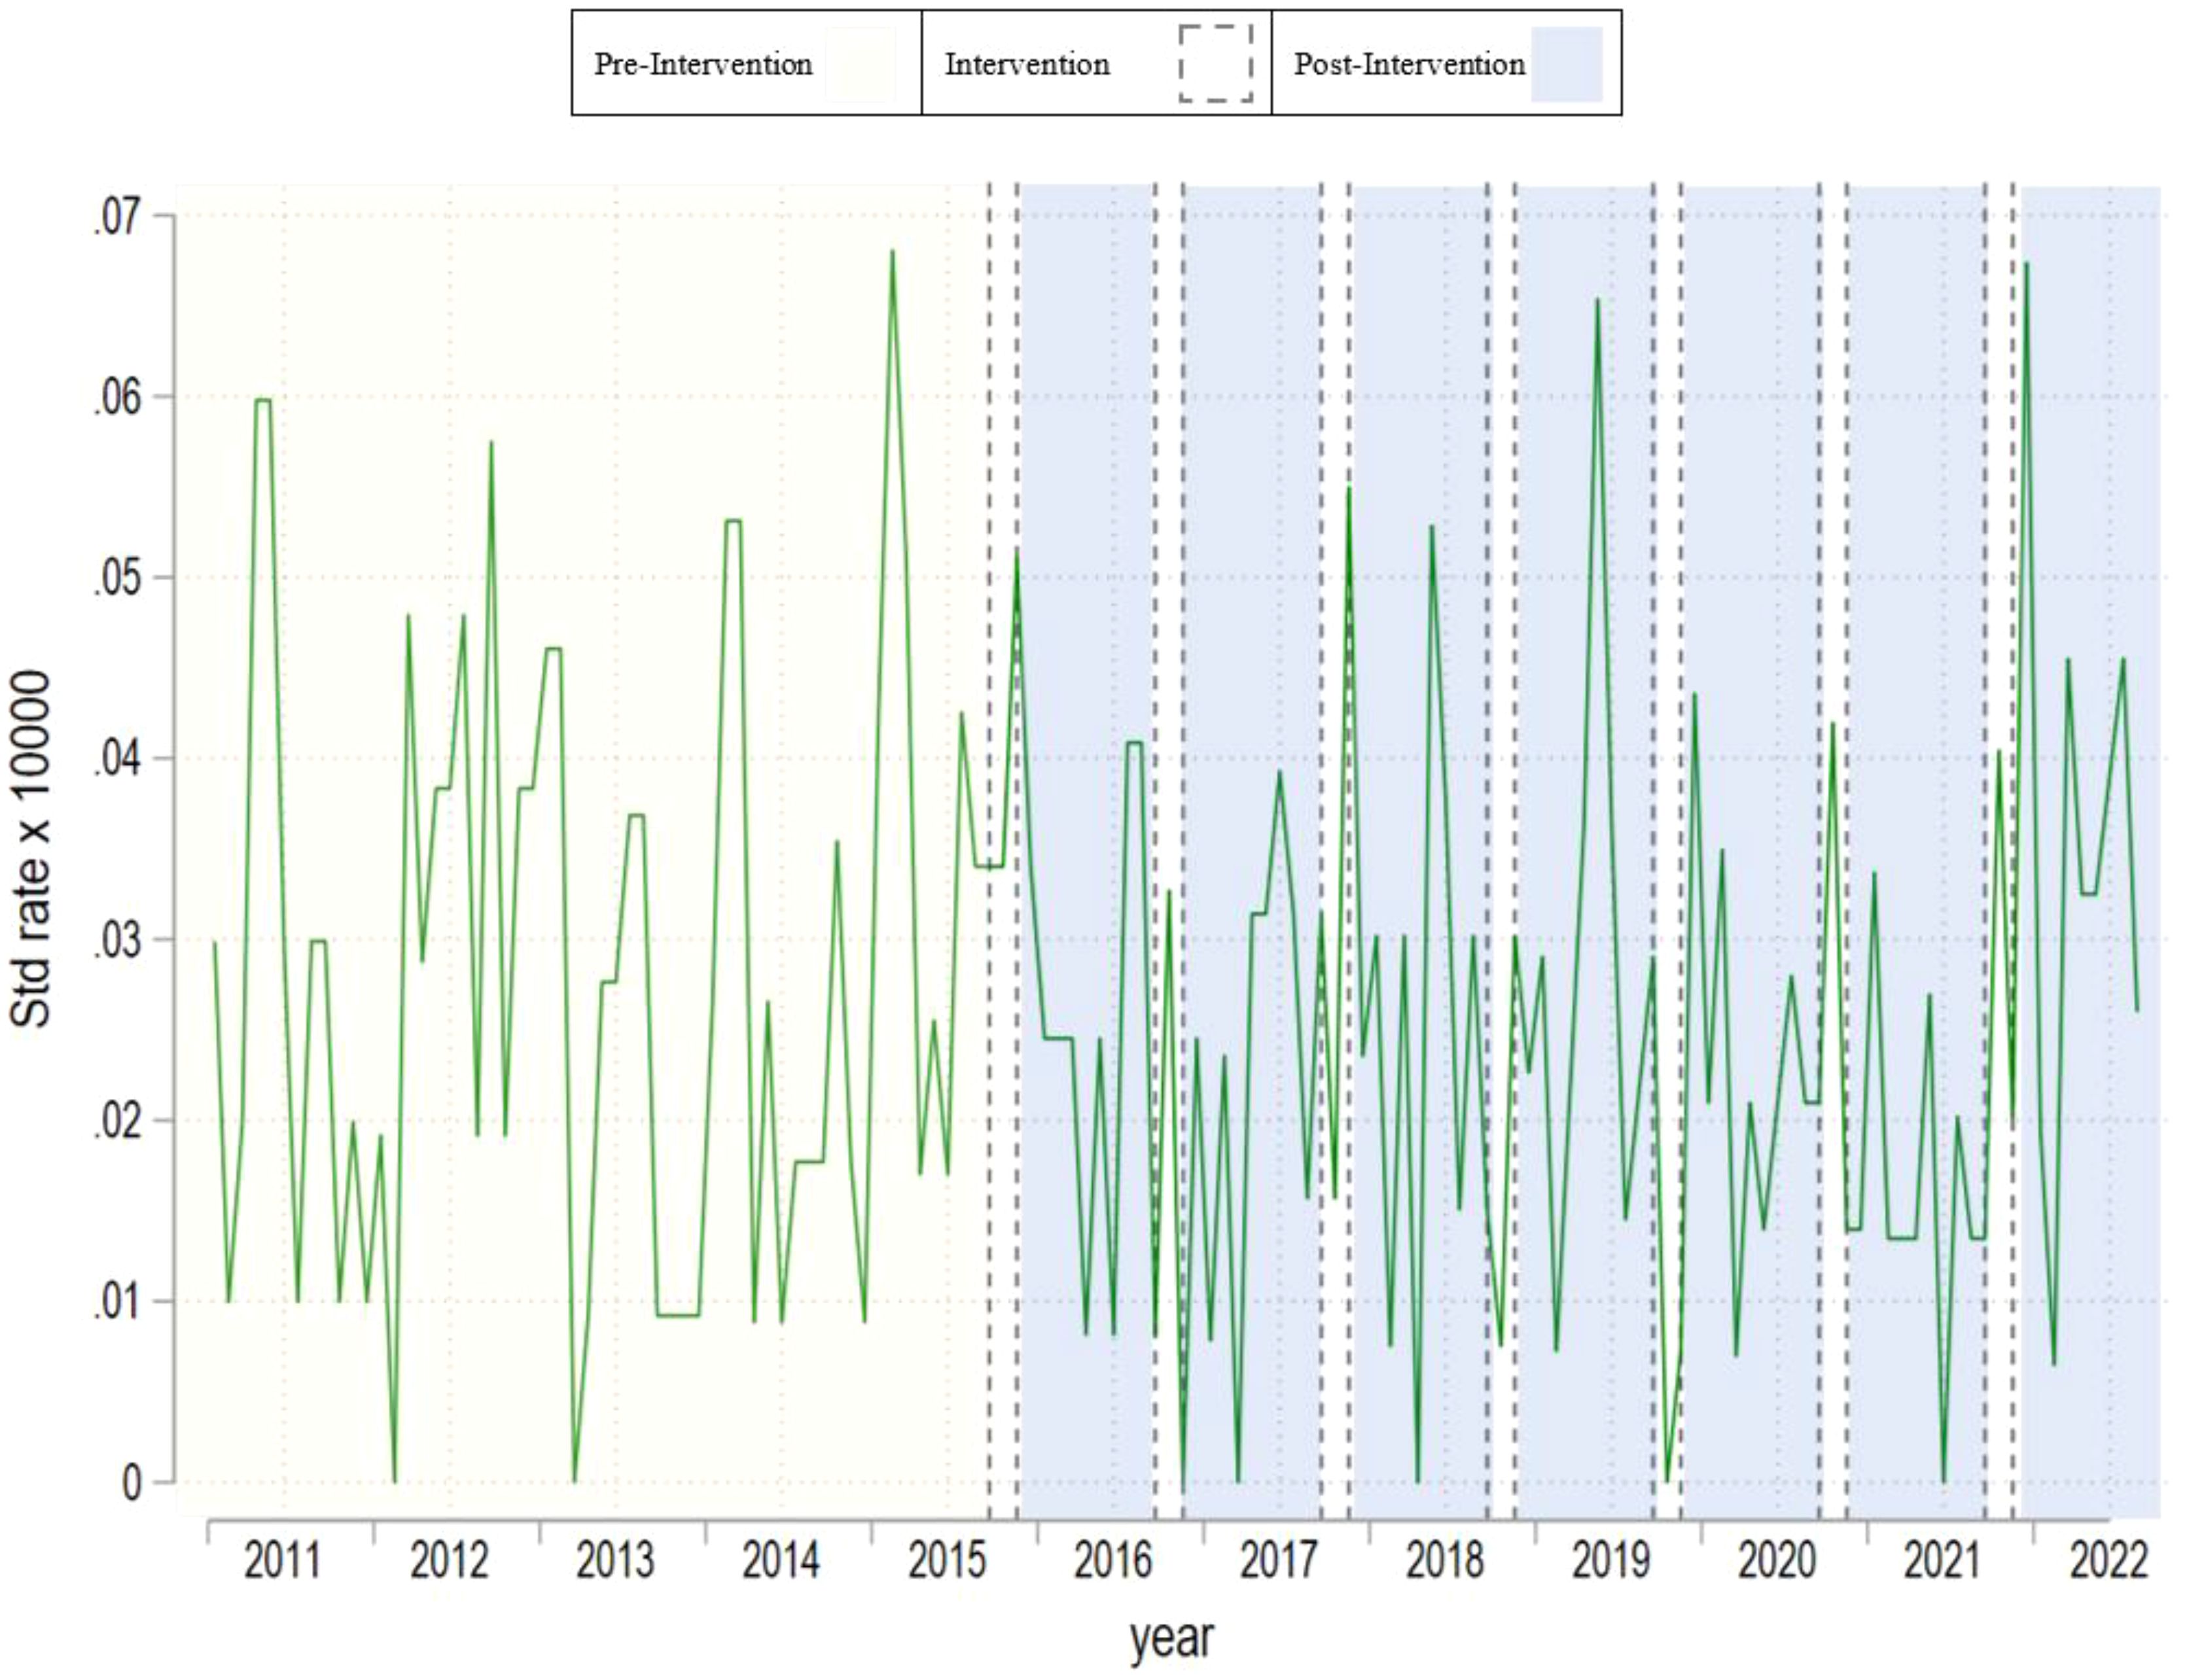Click the 0 y-axis tick label
The image size is (2187, 1680).
(x=131, y=1482)
